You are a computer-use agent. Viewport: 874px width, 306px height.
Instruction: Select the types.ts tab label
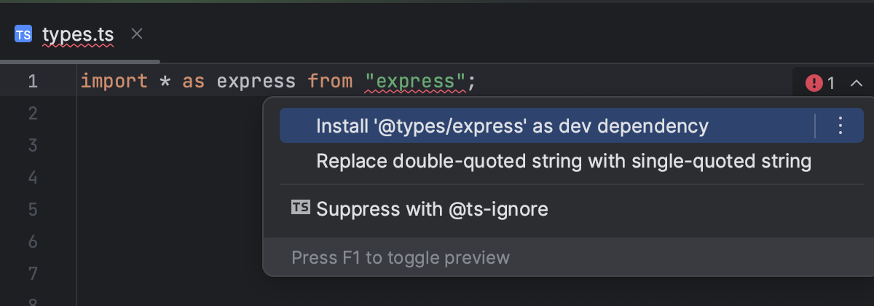tap(78, 34)
